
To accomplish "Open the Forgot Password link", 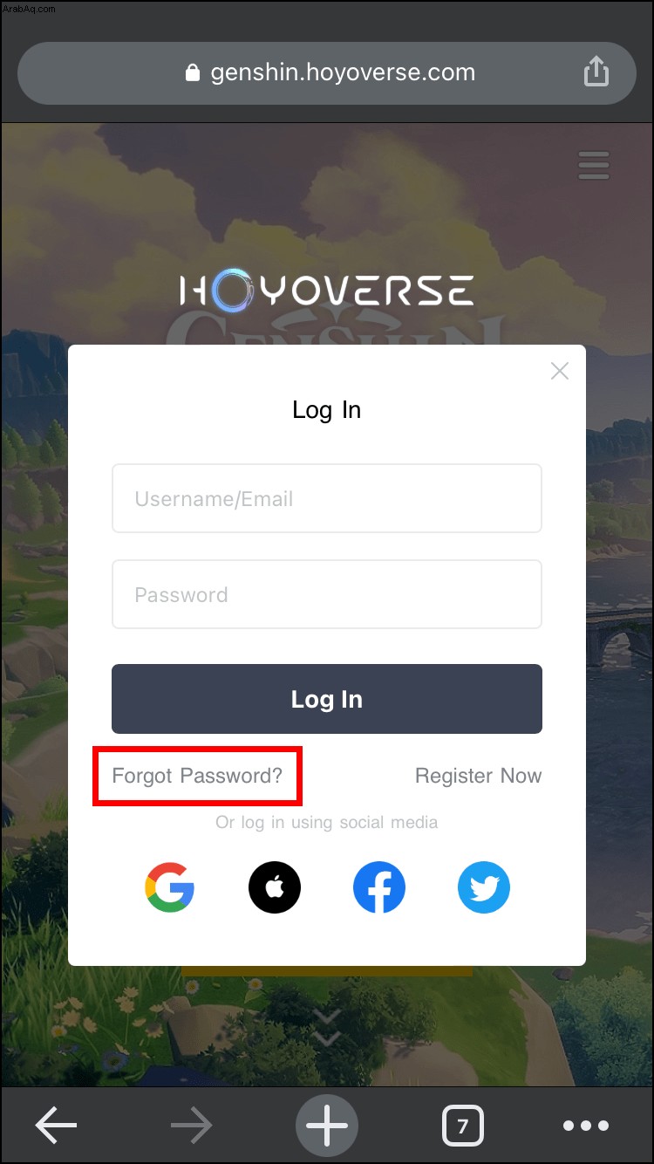I will 198,776.
